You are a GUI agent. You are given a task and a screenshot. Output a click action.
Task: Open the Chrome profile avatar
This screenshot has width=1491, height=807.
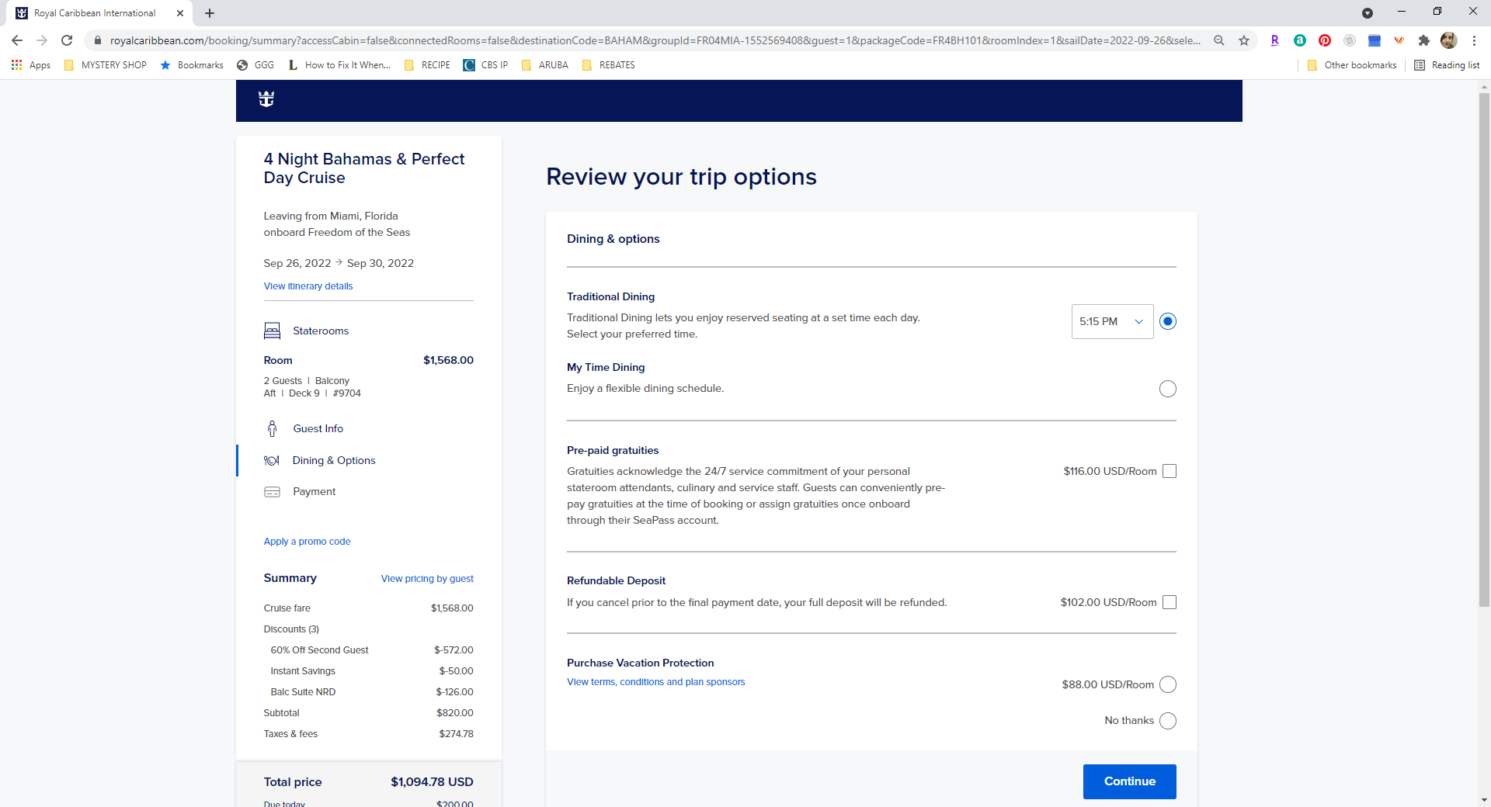(1448, 40)
